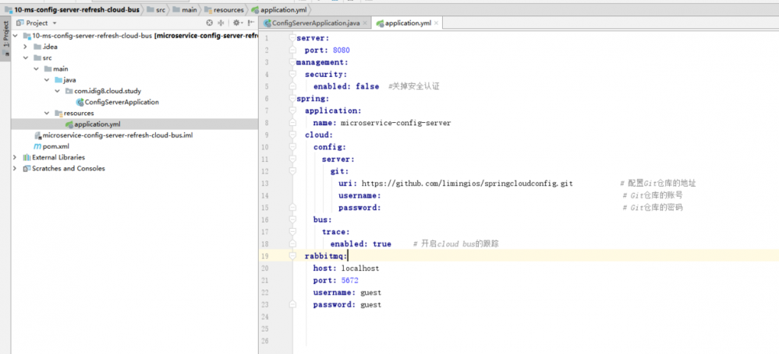Click the Scratches and Consoles icon
Image resolution: width=779 pixels, height=354 pixels.
coord(27,168)
